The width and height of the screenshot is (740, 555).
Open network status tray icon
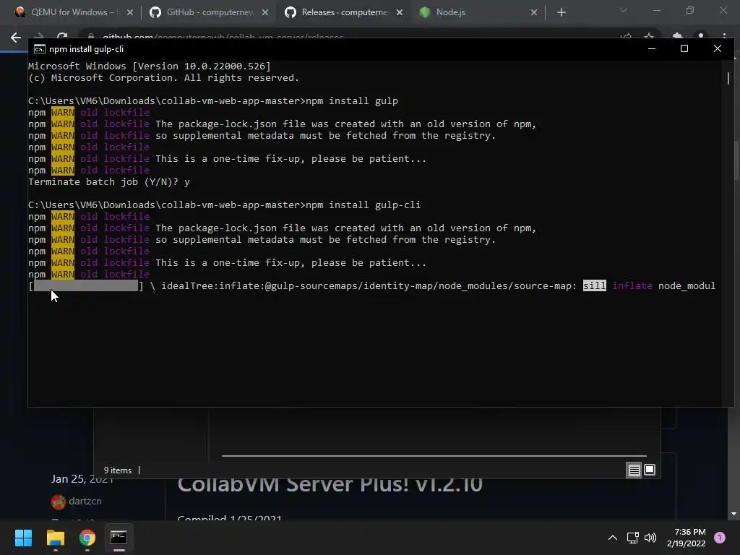pos(632,538)
